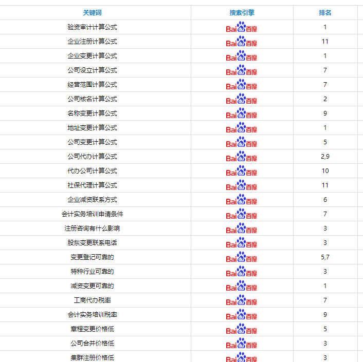
Task: Click rank 11 in 企业注册计算公式 row
Action: [x=325, y=42]
